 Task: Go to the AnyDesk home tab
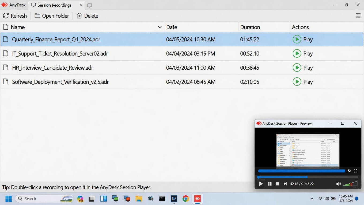pyautogui.click(x=13, y=5)
